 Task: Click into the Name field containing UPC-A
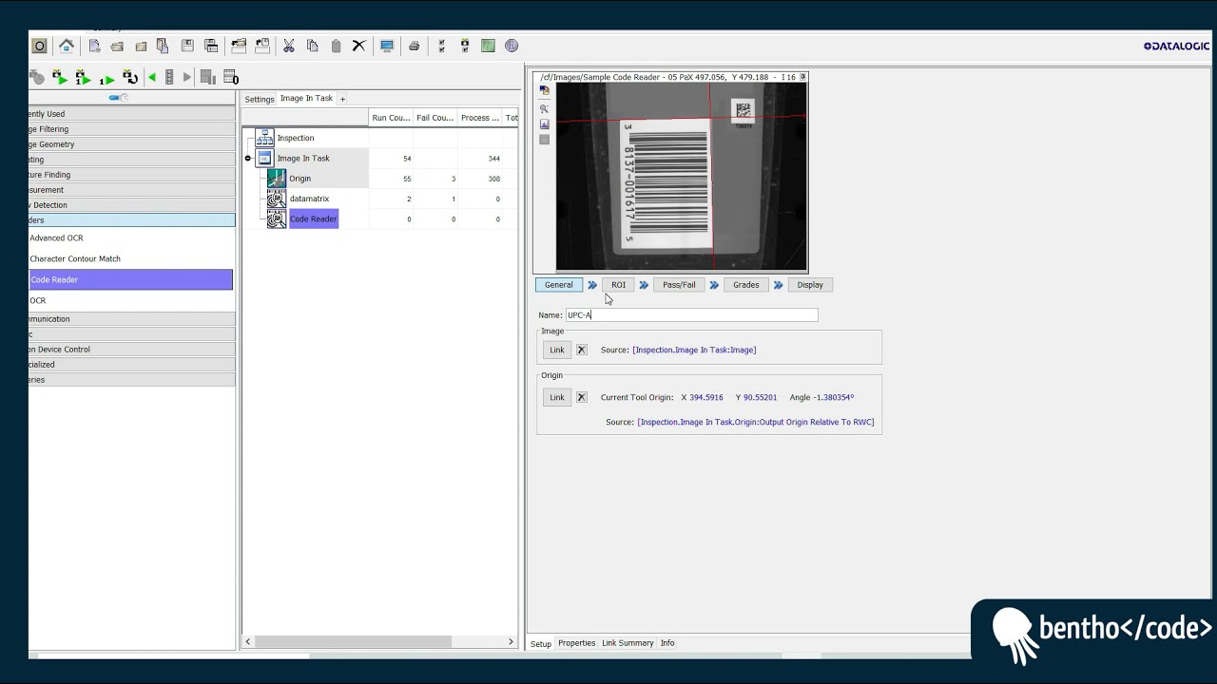click(x=691, y=314)
